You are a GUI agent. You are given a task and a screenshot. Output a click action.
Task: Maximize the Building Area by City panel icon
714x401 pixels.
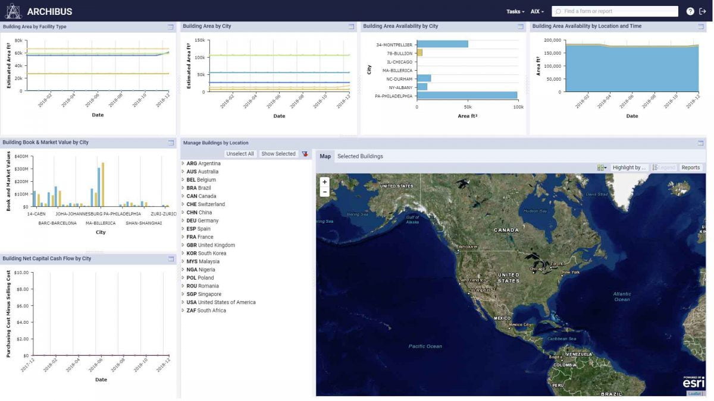point(350,26)
